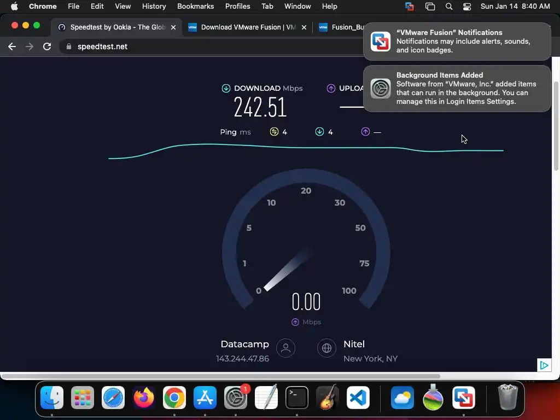The height and width of the screenshot is (420, 560).
Task: Open the Help menu
Action: (329, 7)
